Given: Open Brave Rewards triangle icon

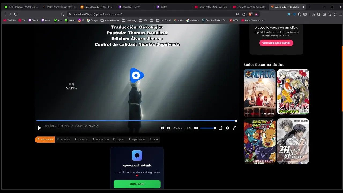Looking at the screenshot, I should pos(256,14).
